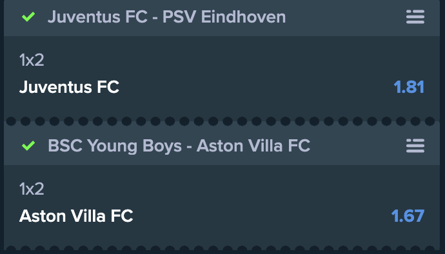Select the Juventus bet details panel background
Screen dimensions: 445x254
[222, 76]
